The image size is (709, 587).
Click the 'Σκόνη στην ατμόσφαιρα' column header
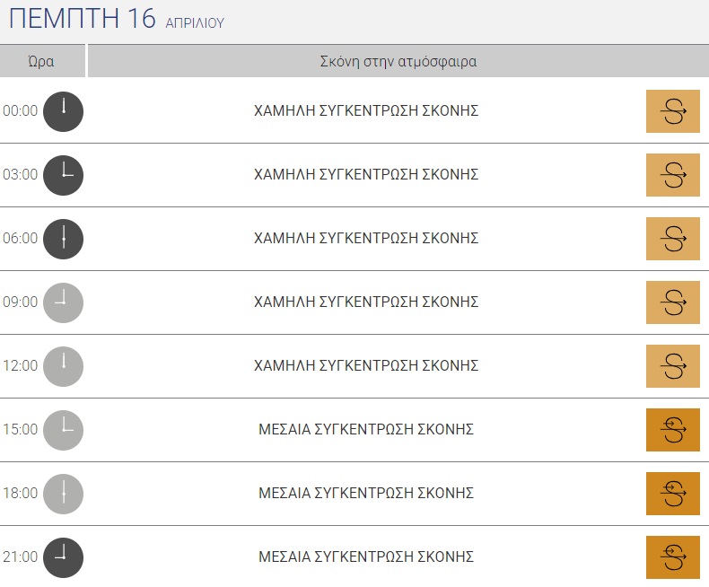[398, 62]
